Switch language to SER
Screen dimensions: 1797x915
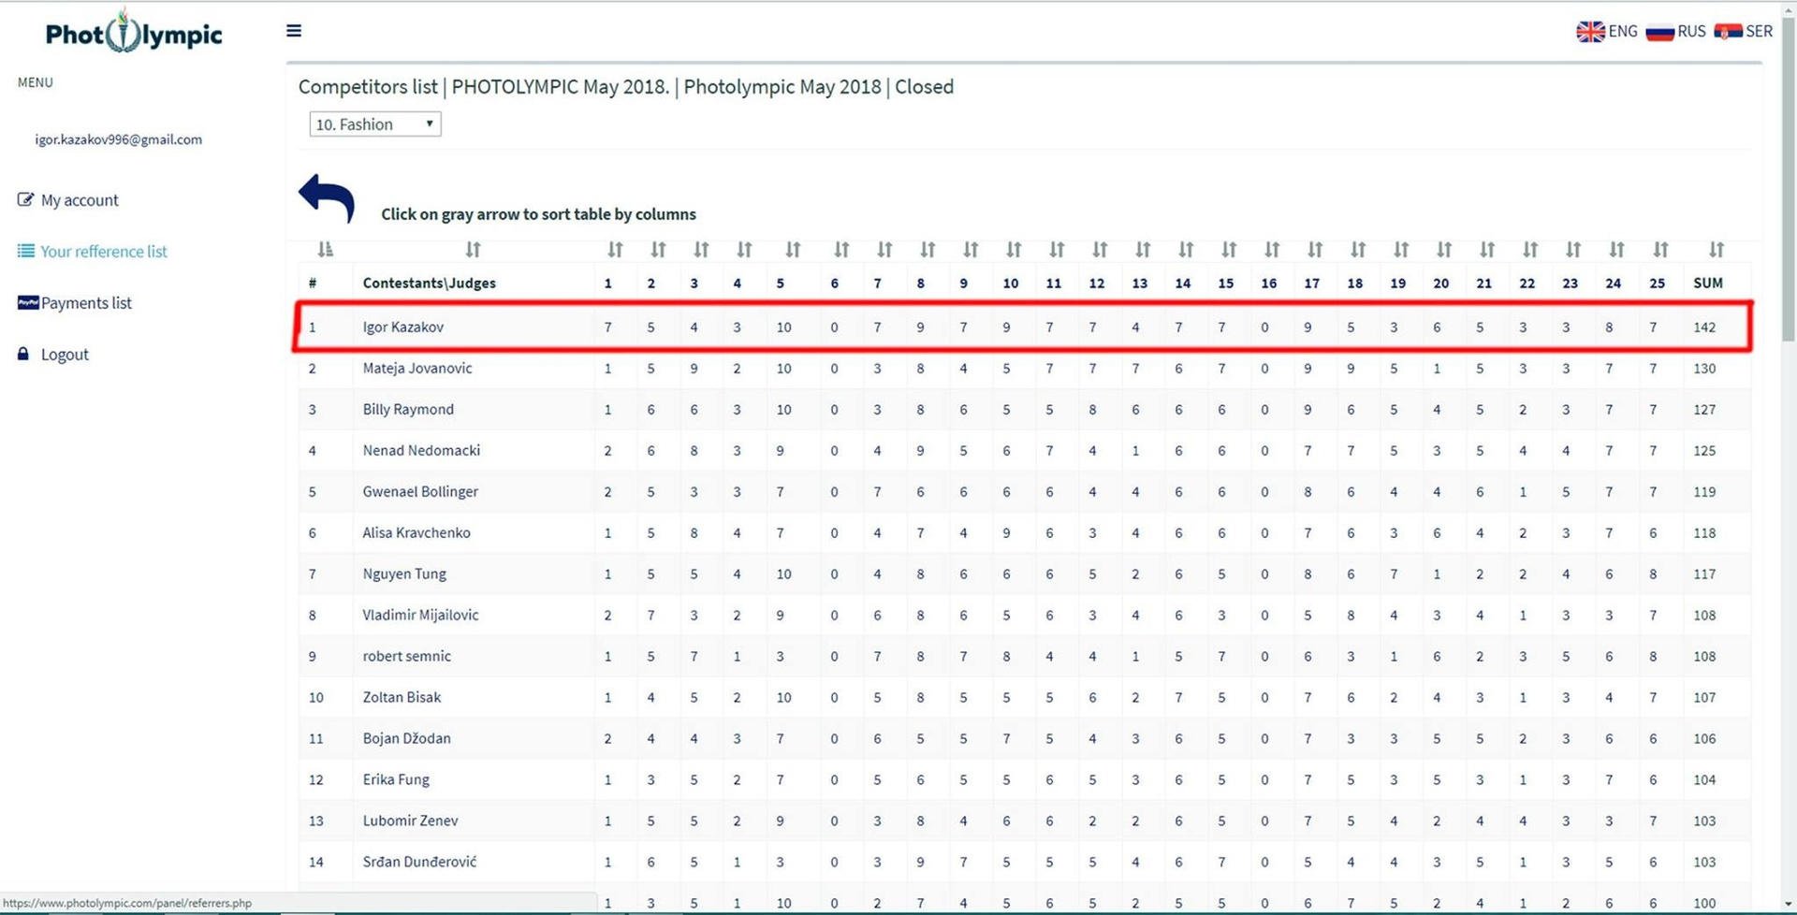coord(1744,32)
